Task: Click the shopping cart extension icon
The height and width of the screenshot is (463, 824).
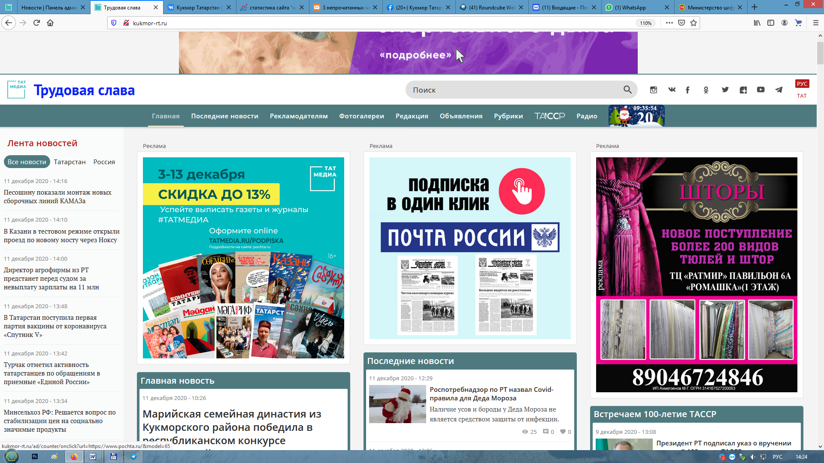Action: click(798, 23)
